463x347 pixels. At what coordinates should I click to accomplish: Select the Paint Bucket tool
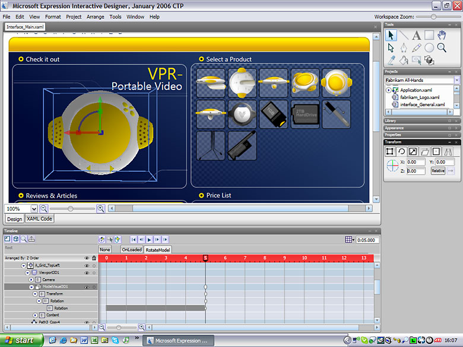pyautogui.click(x=404, y=60)
